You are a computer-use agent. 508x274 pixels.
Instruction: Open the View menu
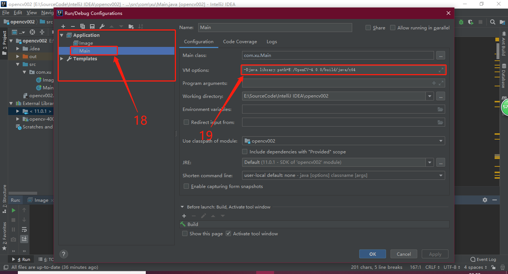pos(32,13)
